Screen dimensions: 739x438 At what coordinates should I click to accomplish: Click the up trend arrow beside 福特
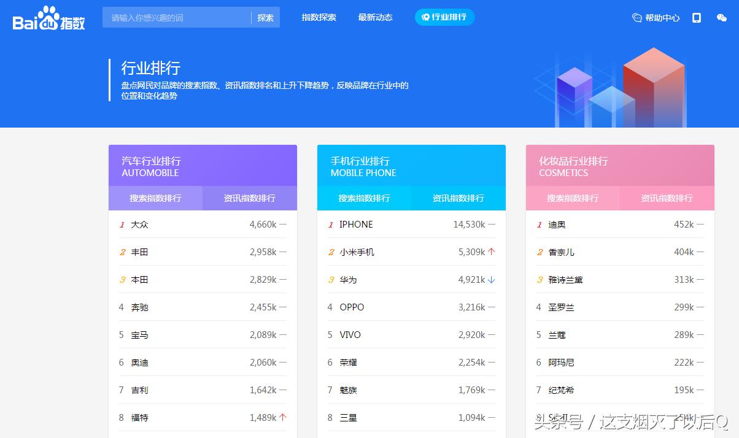(x=284, y=417)
